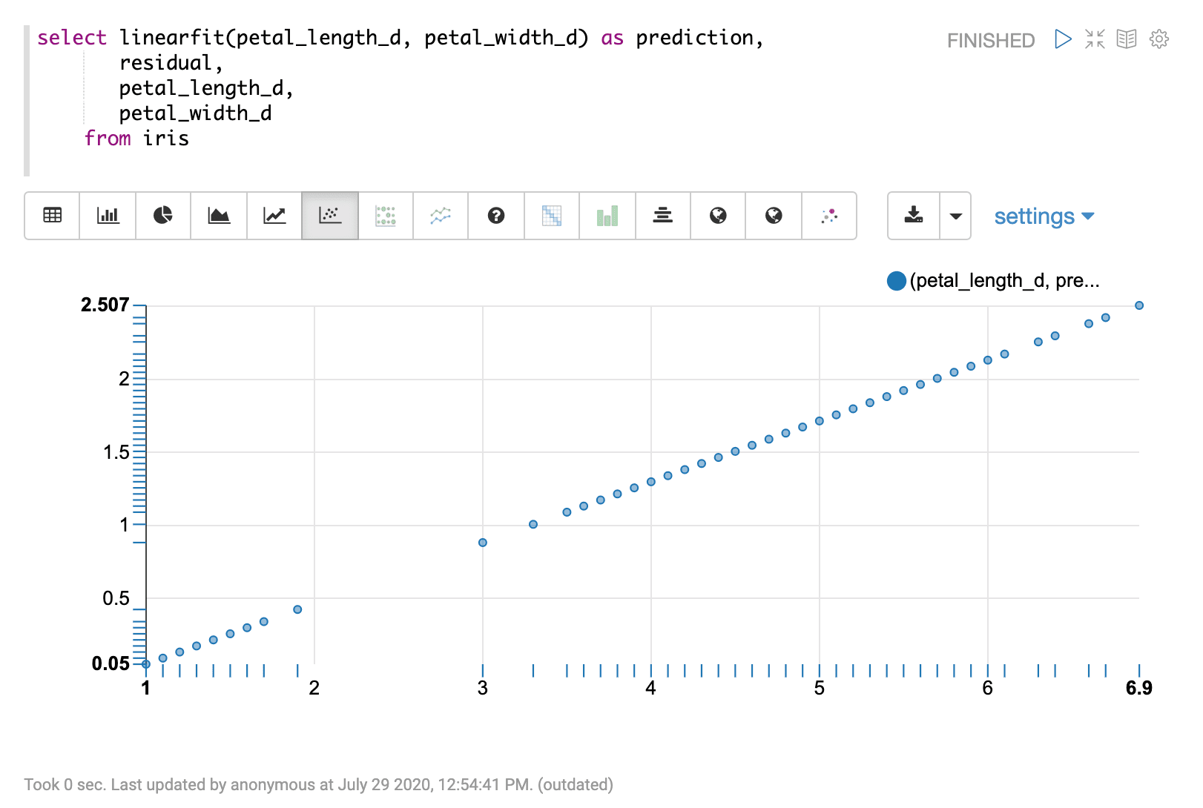Expand the download format dropdown arrow
This screenshot has height=808, width=1203.
pos(957,216)
